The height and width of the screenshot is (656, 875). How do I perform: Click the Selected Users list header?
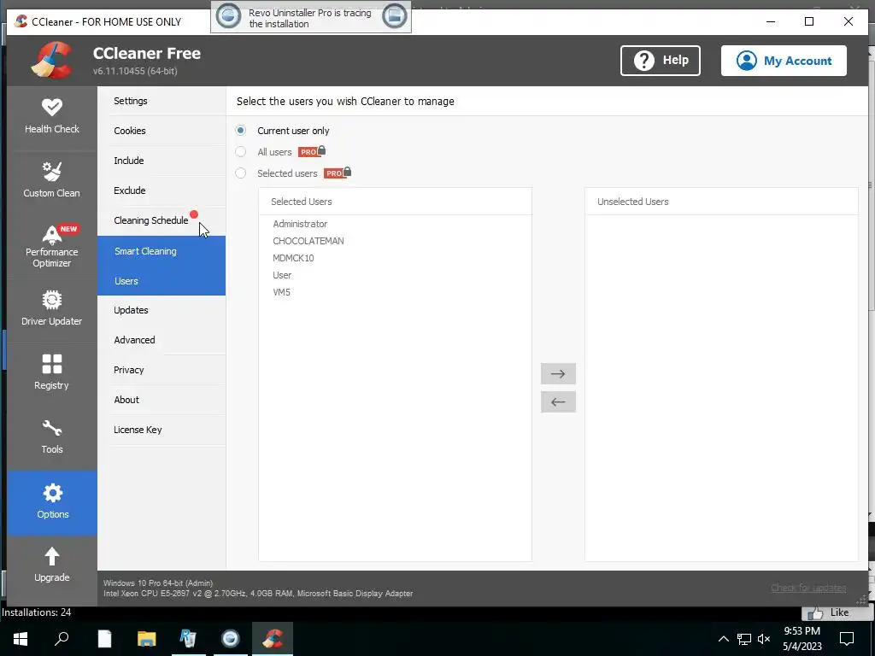pos(395,202)
